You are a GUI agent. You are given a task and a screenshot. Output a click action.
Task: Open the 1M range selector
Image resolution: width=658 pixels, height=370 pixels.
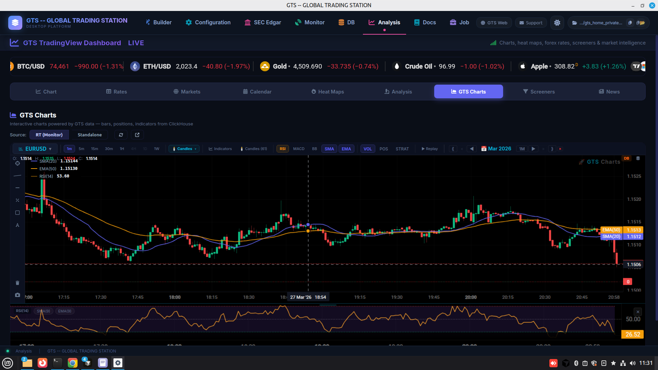click(x=522, y=149)
